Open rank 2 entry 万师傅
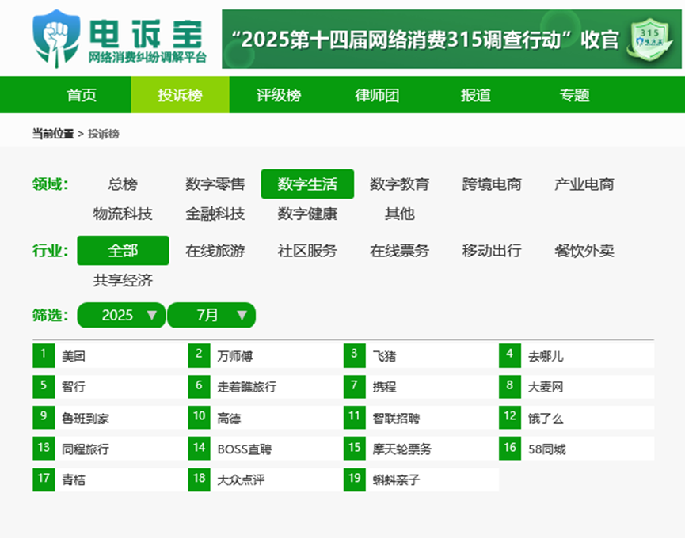 [265, 356]
